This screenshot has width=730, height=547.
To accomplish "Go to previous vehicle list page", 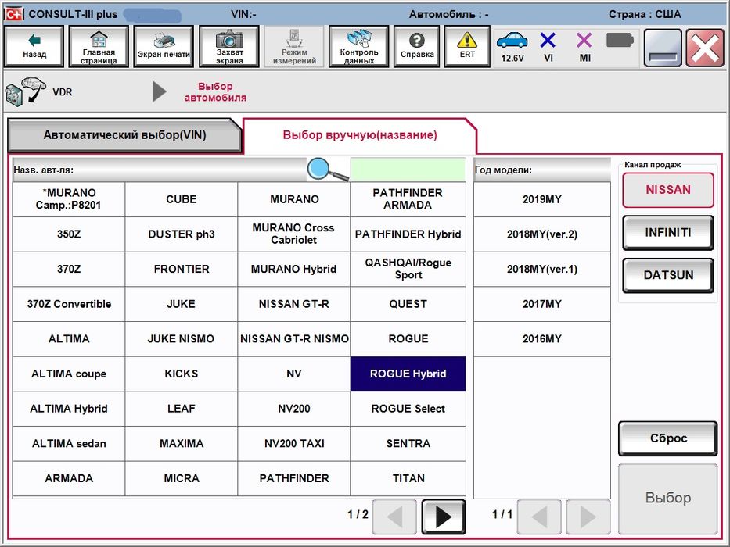I will pyautogui.click(x=395, y=517).
